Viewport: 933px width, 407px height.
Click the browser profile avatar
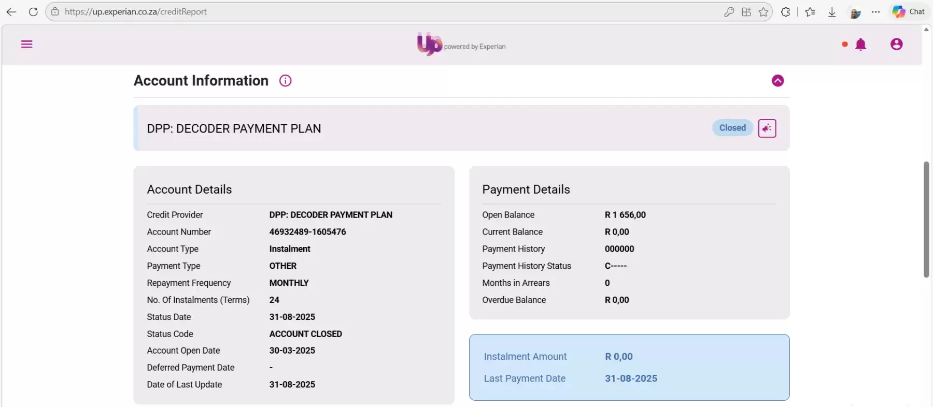(855, 12)
